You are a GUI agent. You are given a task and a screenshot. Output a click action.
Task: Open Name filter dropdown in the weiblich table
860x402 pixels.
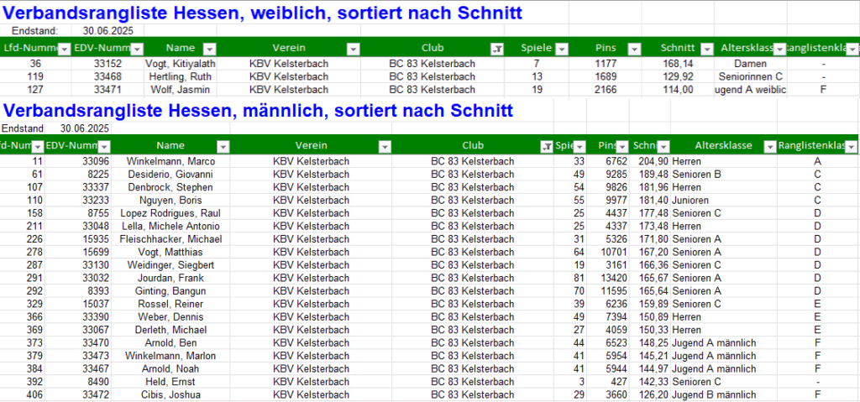click(x=210, y=49)
